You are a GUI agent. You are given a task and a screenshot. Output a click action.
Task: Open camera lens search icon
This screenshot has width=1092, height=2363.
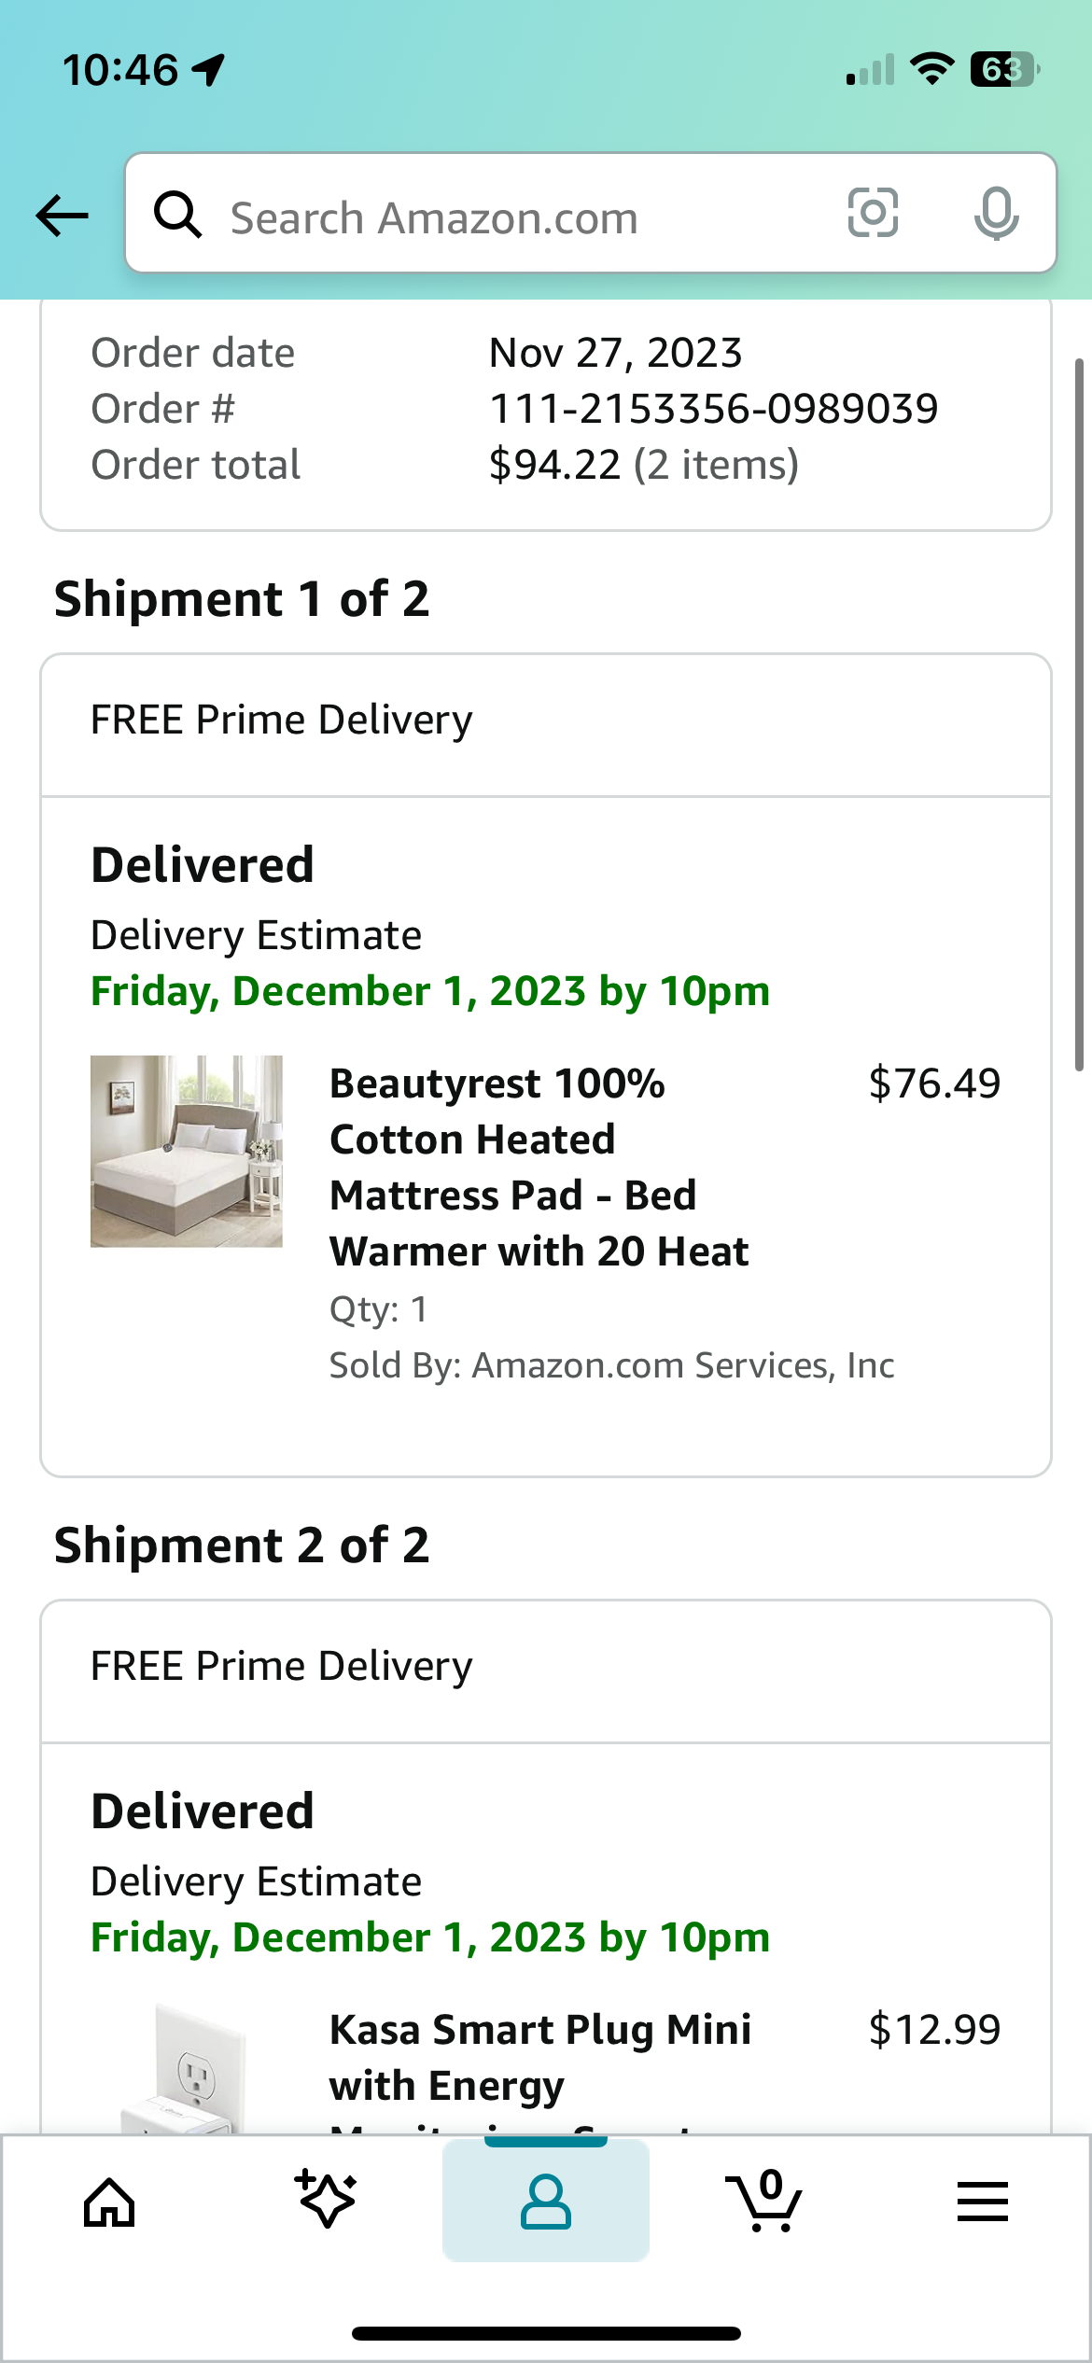point(873,213)
